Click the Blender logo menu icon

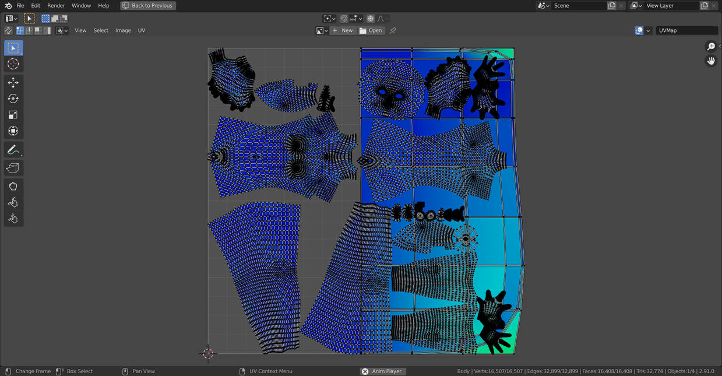(8, 6)
